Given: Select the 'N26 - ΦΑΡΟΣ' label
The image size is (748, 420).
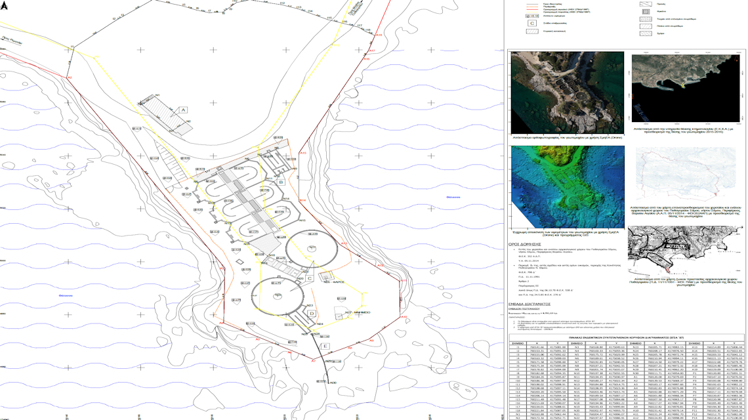Looking at the screenshot, I should pos(334,282).
